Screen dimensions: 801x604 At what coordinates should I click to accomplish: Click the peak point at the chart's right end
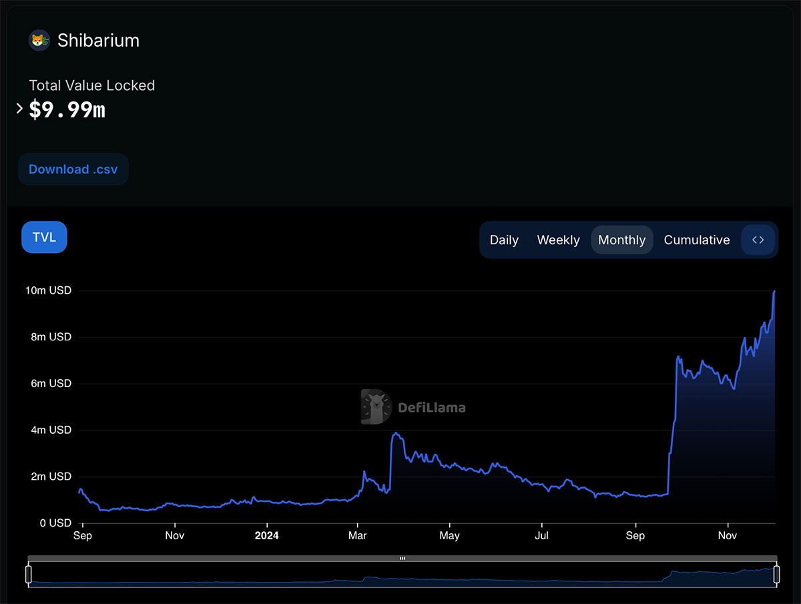(x=774, y=291)
